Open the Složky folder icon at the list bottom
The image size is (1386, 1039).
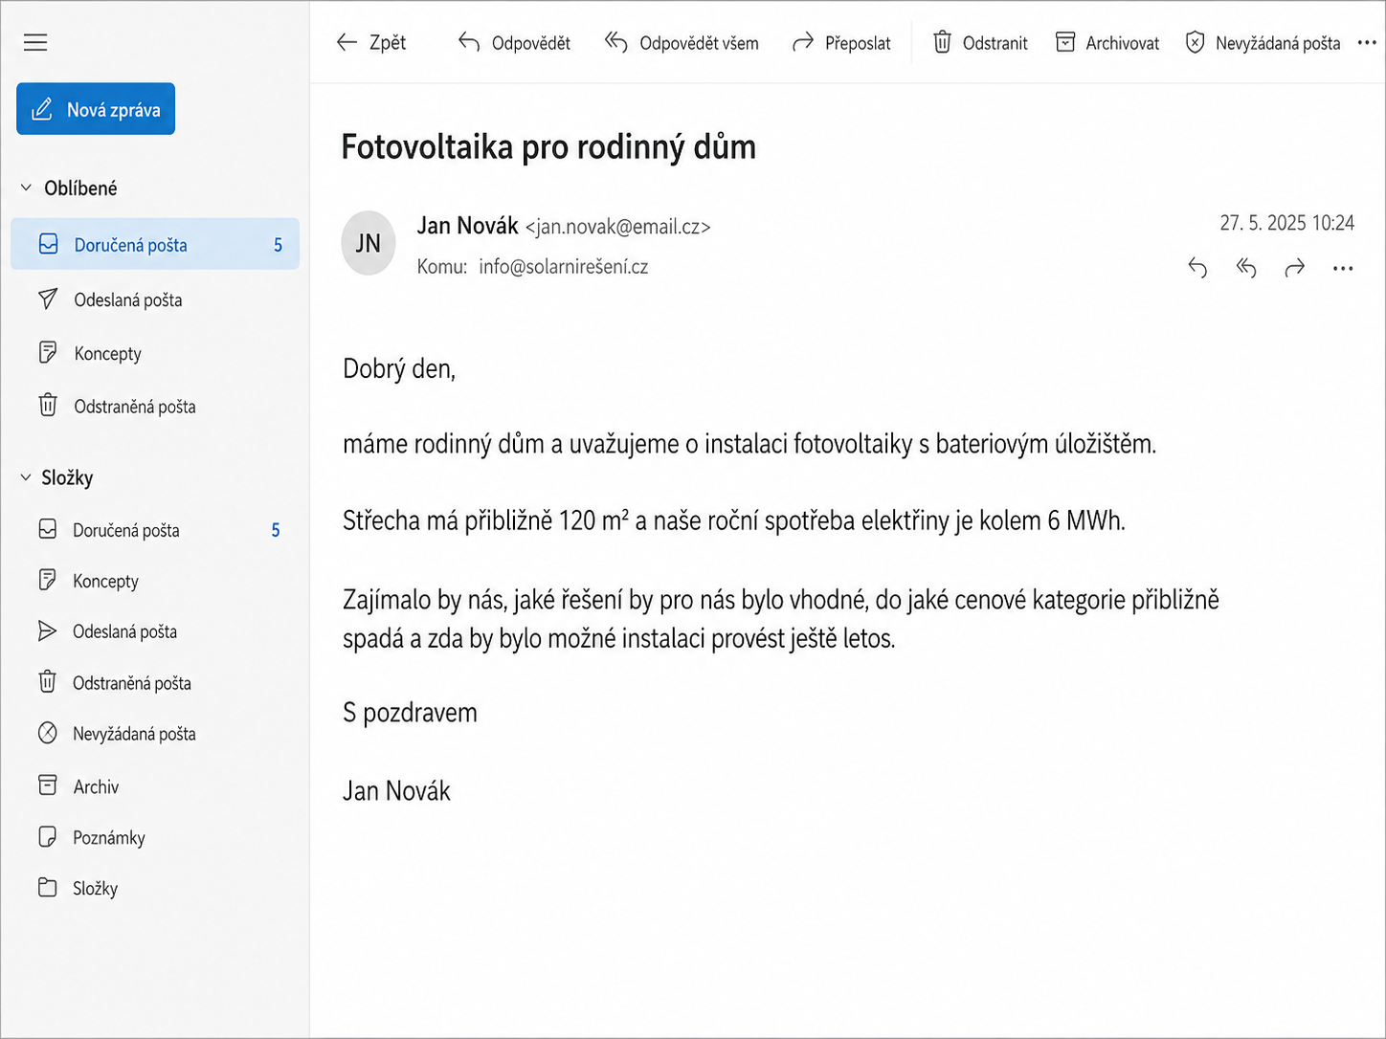click(x=48, y=888)
